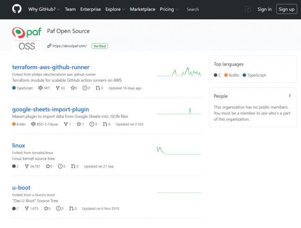Click the pull request icon for u-boot repository
301x228 pixels.
[x=71, y=209]
